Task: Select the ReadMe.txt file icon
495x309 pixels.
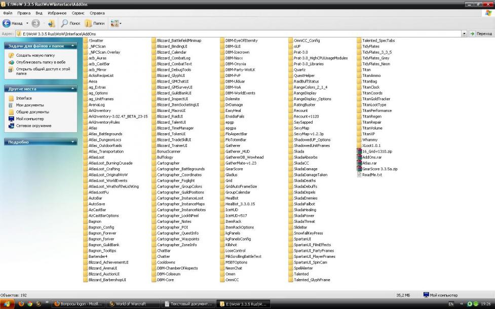Action: tap(359, 175)
